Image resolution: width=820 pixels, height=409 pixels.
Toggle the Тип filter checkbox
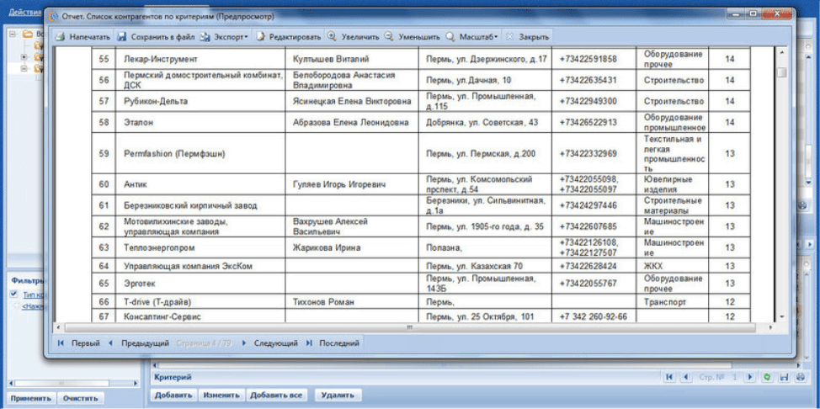pyautogui.click(x=13, y=294)
